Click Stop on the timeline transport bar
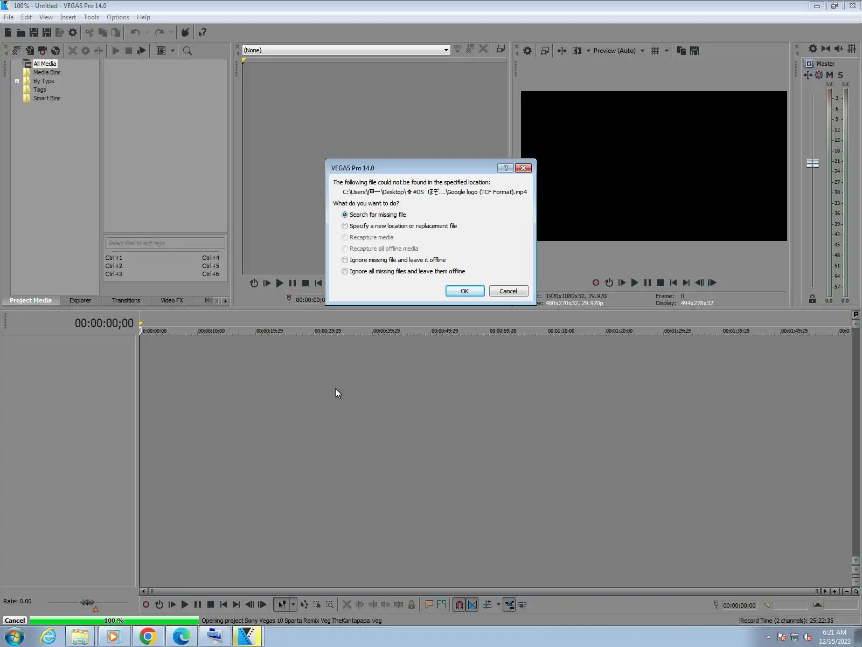 211,605
